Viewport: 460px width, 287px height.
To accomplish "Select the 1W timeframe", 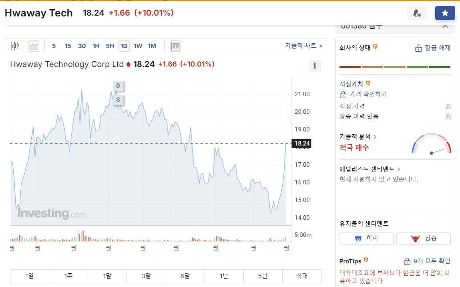I will 138,46.
